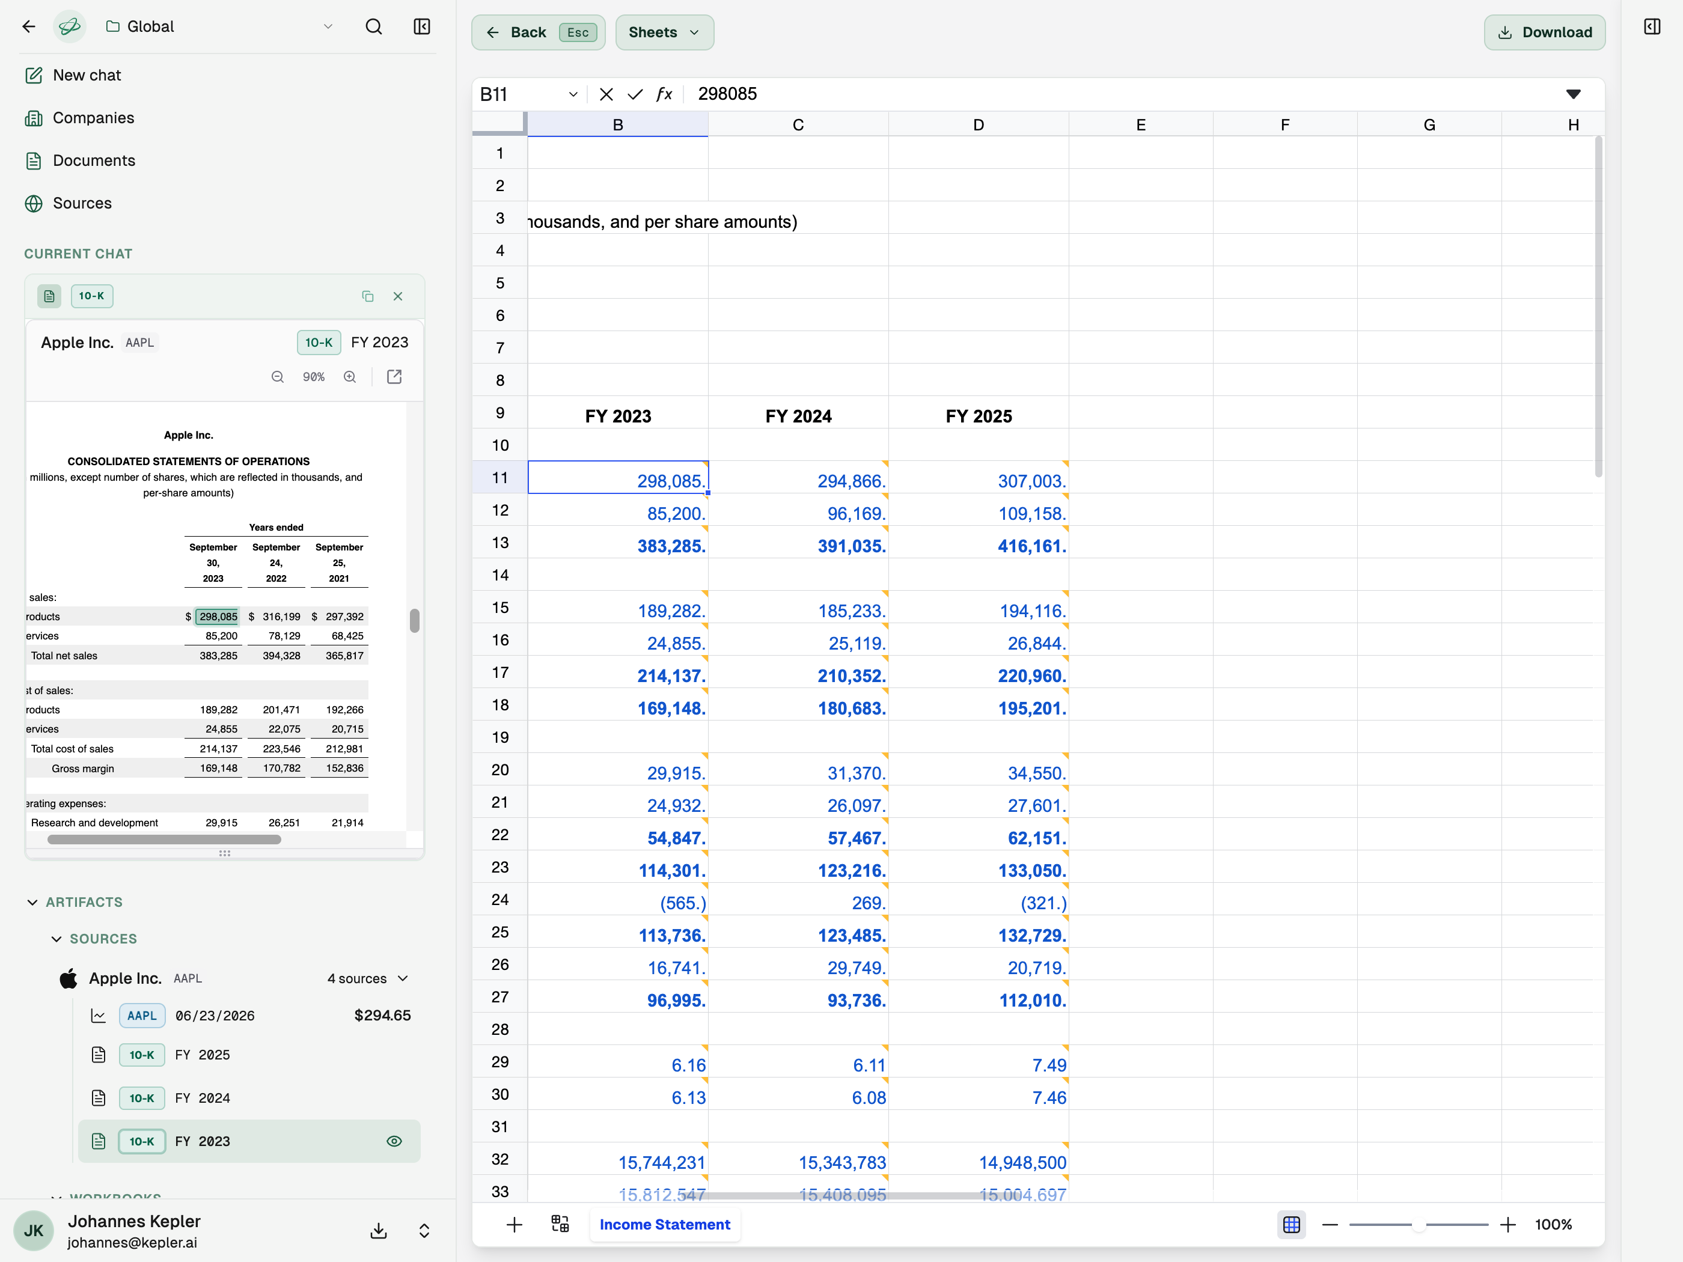This screenshot has height=1262, width=1683.
Task: Select row 13 header
Action: pos(500,543)
